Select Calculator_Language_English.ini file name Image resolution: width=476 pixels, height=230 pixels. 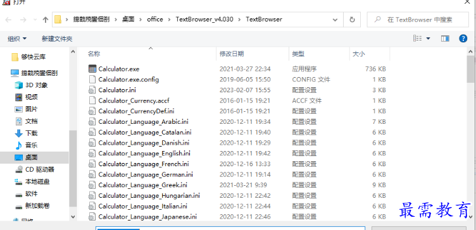(x=144, y=154)
